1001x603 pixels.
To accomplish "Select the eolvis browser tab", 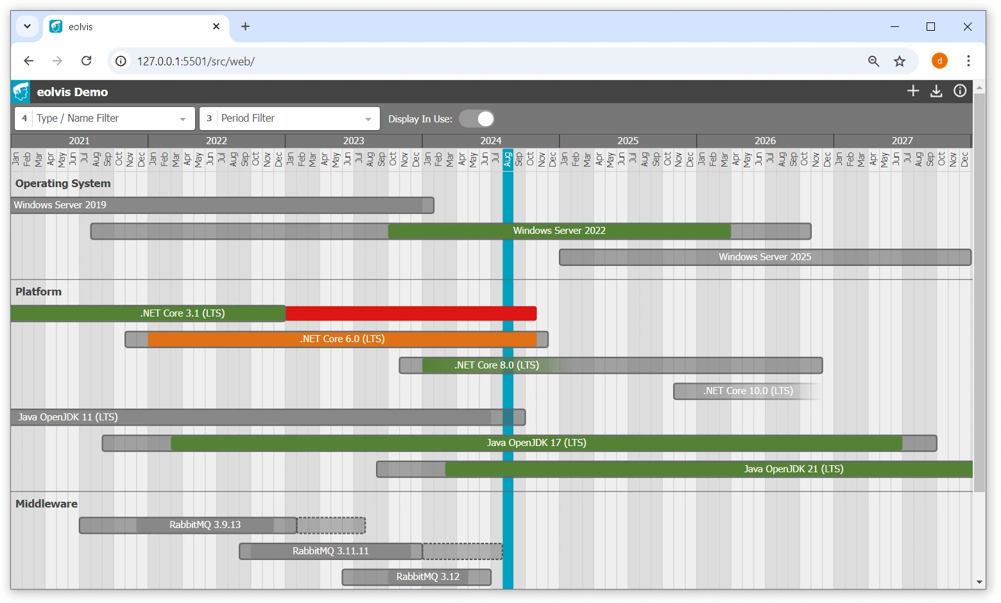I will (136, 26).
